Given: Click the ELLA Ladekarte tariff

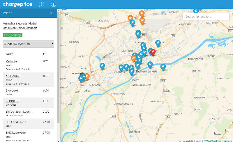Looking at the screenshot, I should pos(16,122).
